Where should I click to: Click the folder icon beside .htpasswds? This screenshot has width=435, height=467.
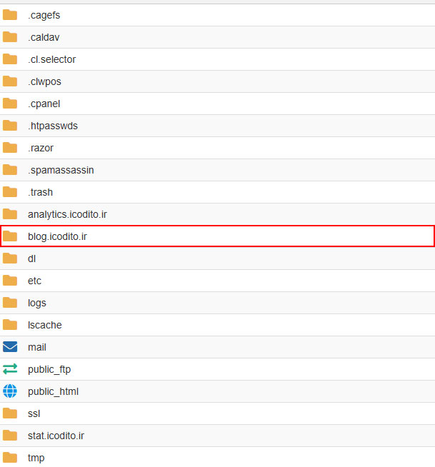[x=10, y=126]
